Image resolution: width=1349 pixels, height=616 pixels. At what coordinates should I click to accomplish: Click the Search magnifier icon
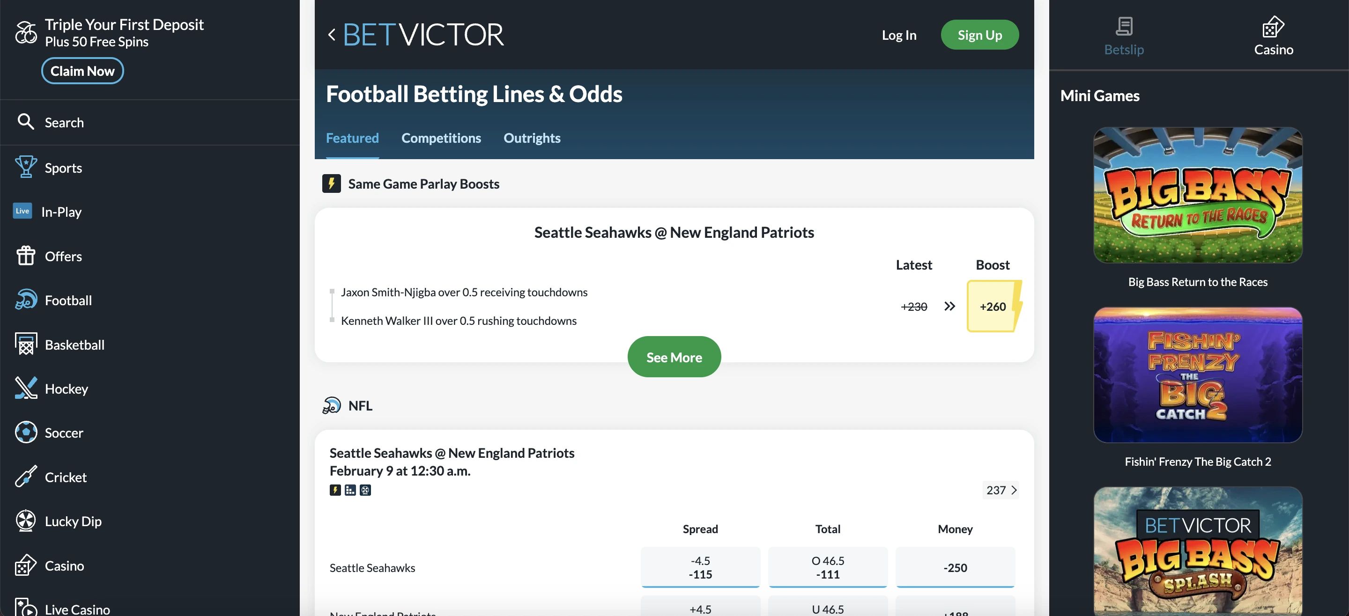pos(25,121)
